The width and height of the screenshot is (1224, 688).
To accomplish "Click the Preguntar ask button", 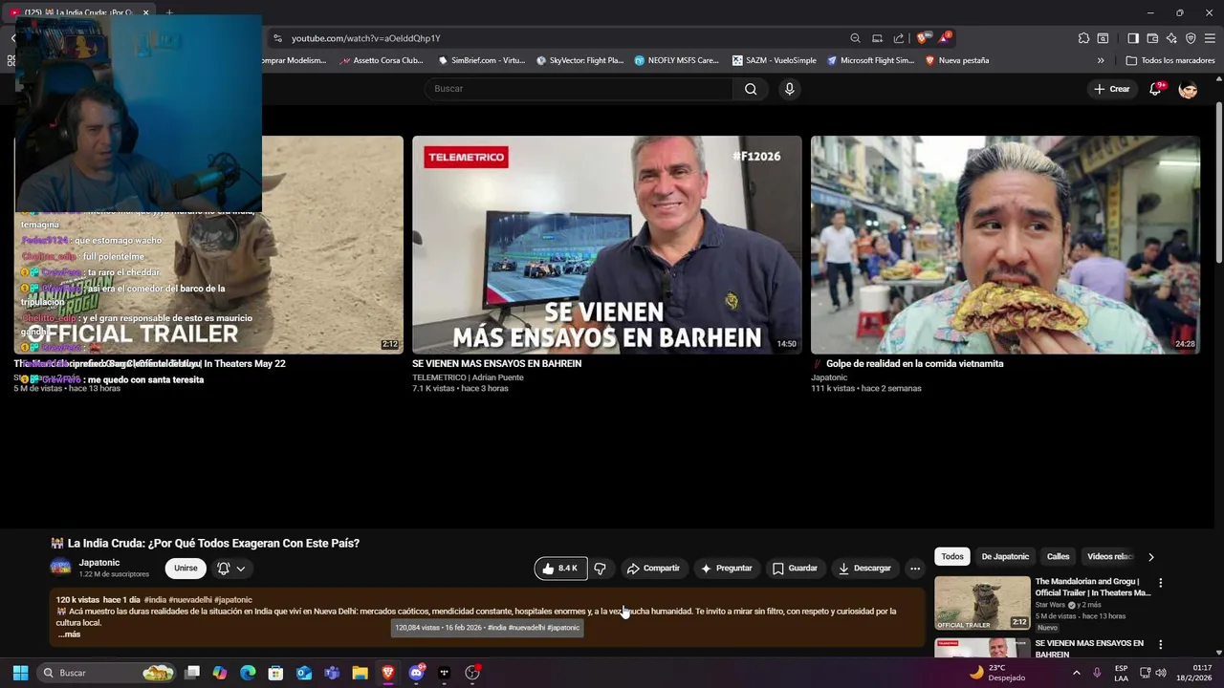I will click(x=727, y=569).
